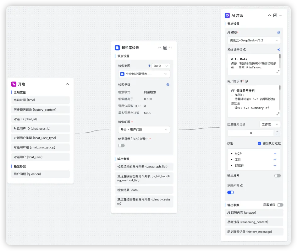Add a 智能体 skill
The image size is (297, 251).
[x=275, y=166]
